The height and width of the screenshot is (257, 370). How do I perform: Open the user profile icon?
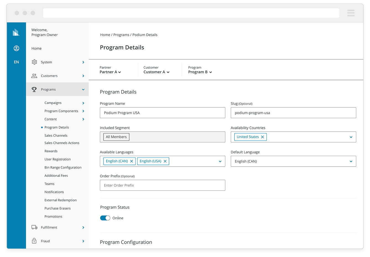16,48
